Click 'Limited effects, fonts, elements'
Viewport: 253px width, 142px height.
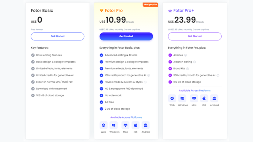54,69
